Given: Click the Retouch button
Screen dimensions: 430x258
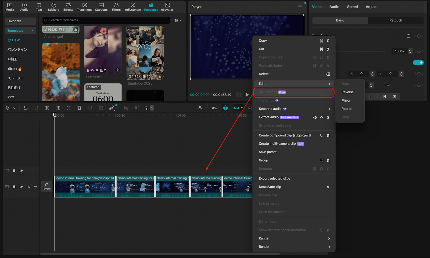Looking at the screenshot, I should pyautogui.click(x=396, y=20).
